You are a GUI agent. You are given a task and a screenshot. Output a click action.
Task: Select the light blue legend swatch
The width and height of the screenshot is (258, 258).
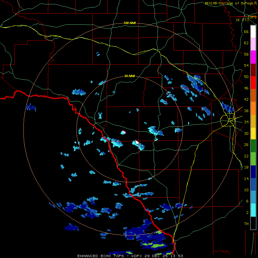pyautogui.click(x=253, y=198)
